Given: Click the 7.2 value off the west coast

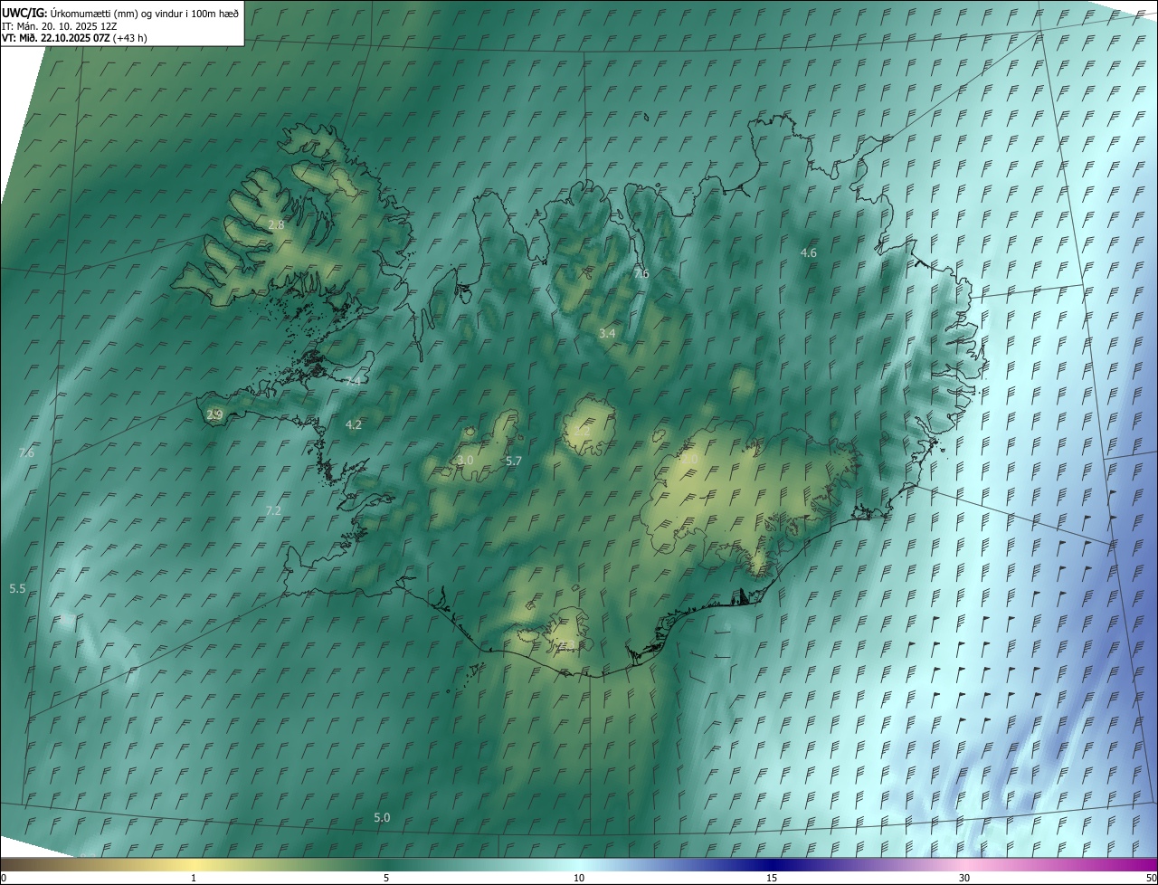Looking at the screenshot, I should pos(273,511).
